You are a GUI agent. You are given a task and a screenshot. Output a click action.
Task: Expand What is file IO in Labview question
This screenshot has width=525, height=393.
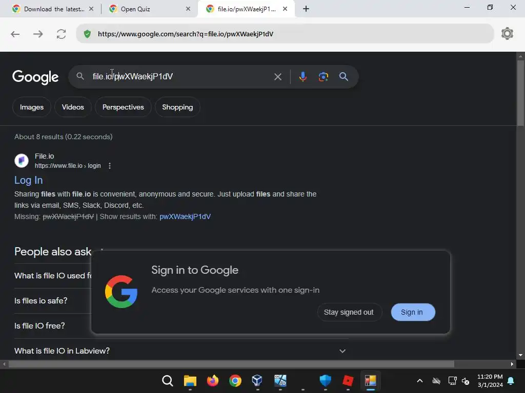coord(181,351)
